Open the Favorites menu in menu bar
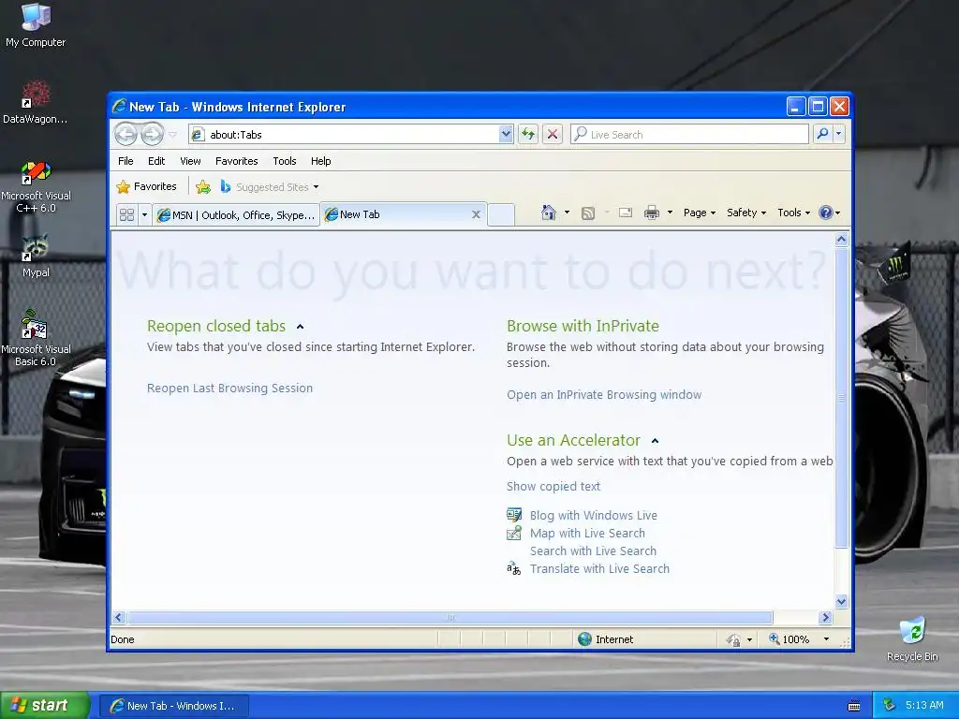Screen dimensions: 959x719 (236, 161)
